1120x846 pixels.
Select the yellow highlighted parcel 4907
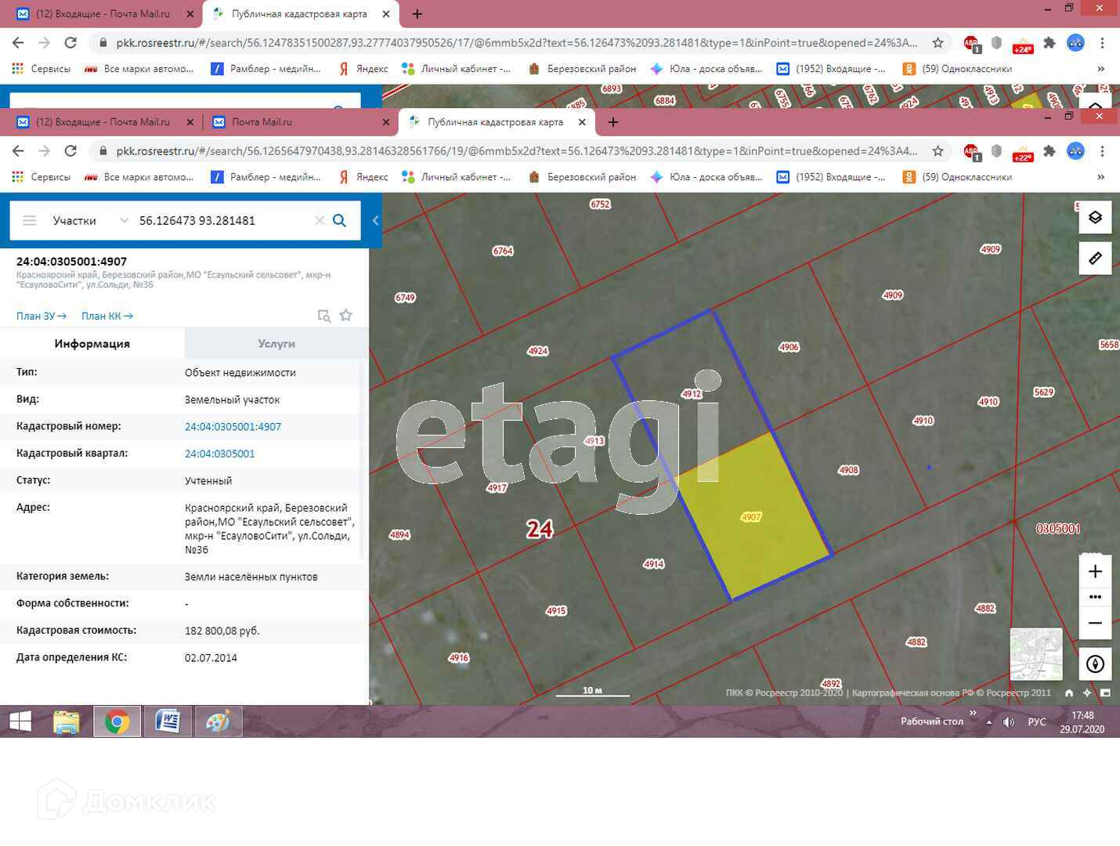pyautogui.click(x=752, y=516)
